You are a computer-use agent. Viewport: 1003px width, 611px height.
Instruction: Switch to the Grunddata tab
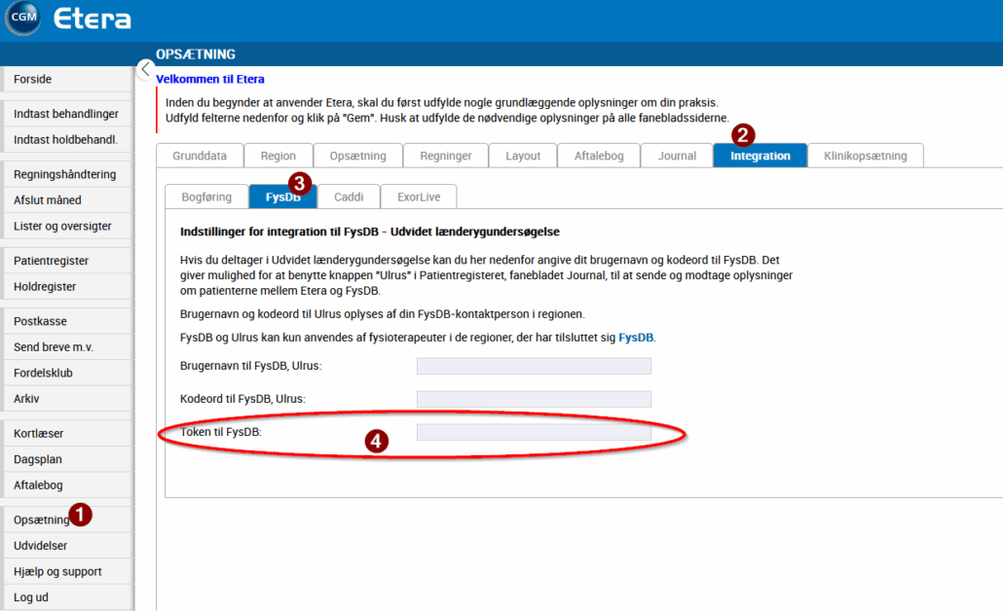click(200, 156)
